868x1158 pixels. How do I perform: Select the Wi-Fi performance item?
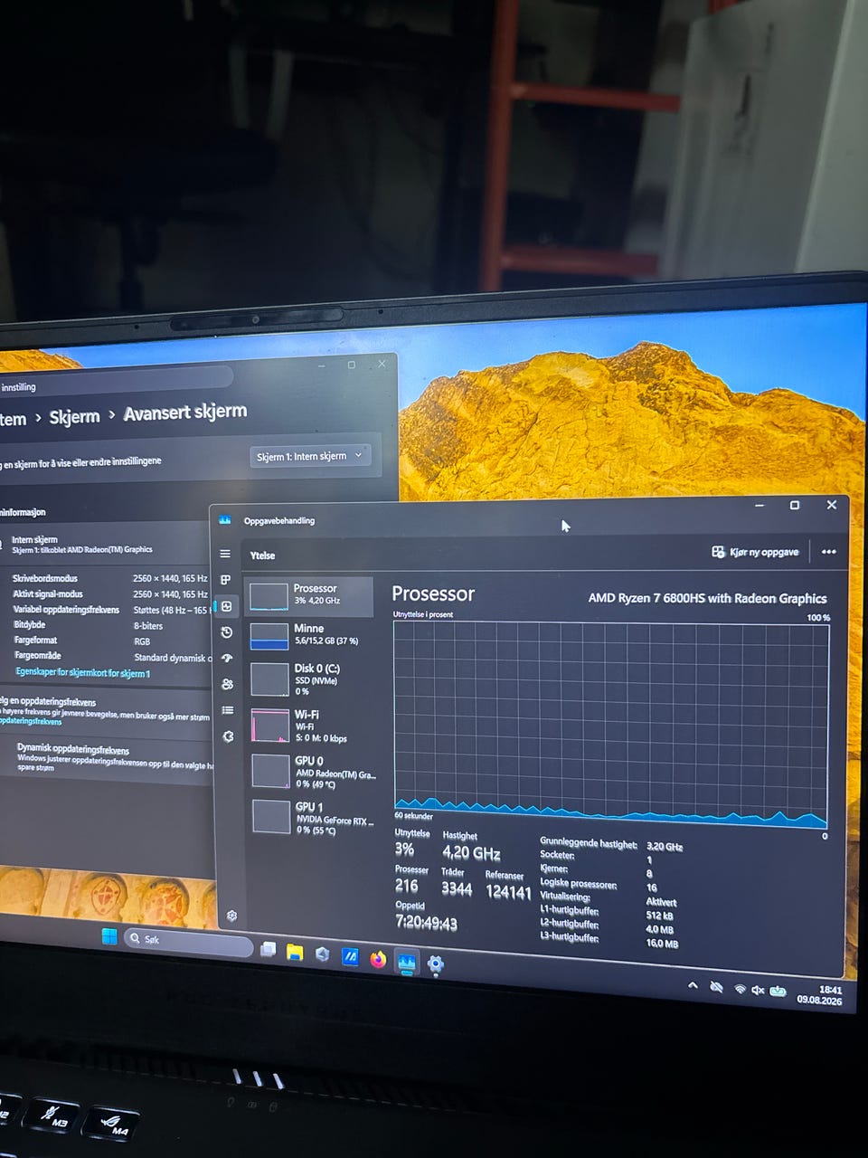[x=310, y=726]
